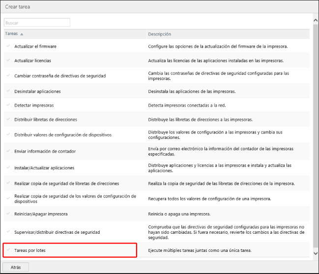This screenshot has width=319, height=274.
Task: Click the sort arrow next to Tareas header
Action: pos(22,34)
